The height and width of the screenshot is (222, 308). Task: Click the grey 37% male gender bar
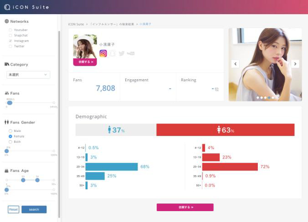pos(116,130)
